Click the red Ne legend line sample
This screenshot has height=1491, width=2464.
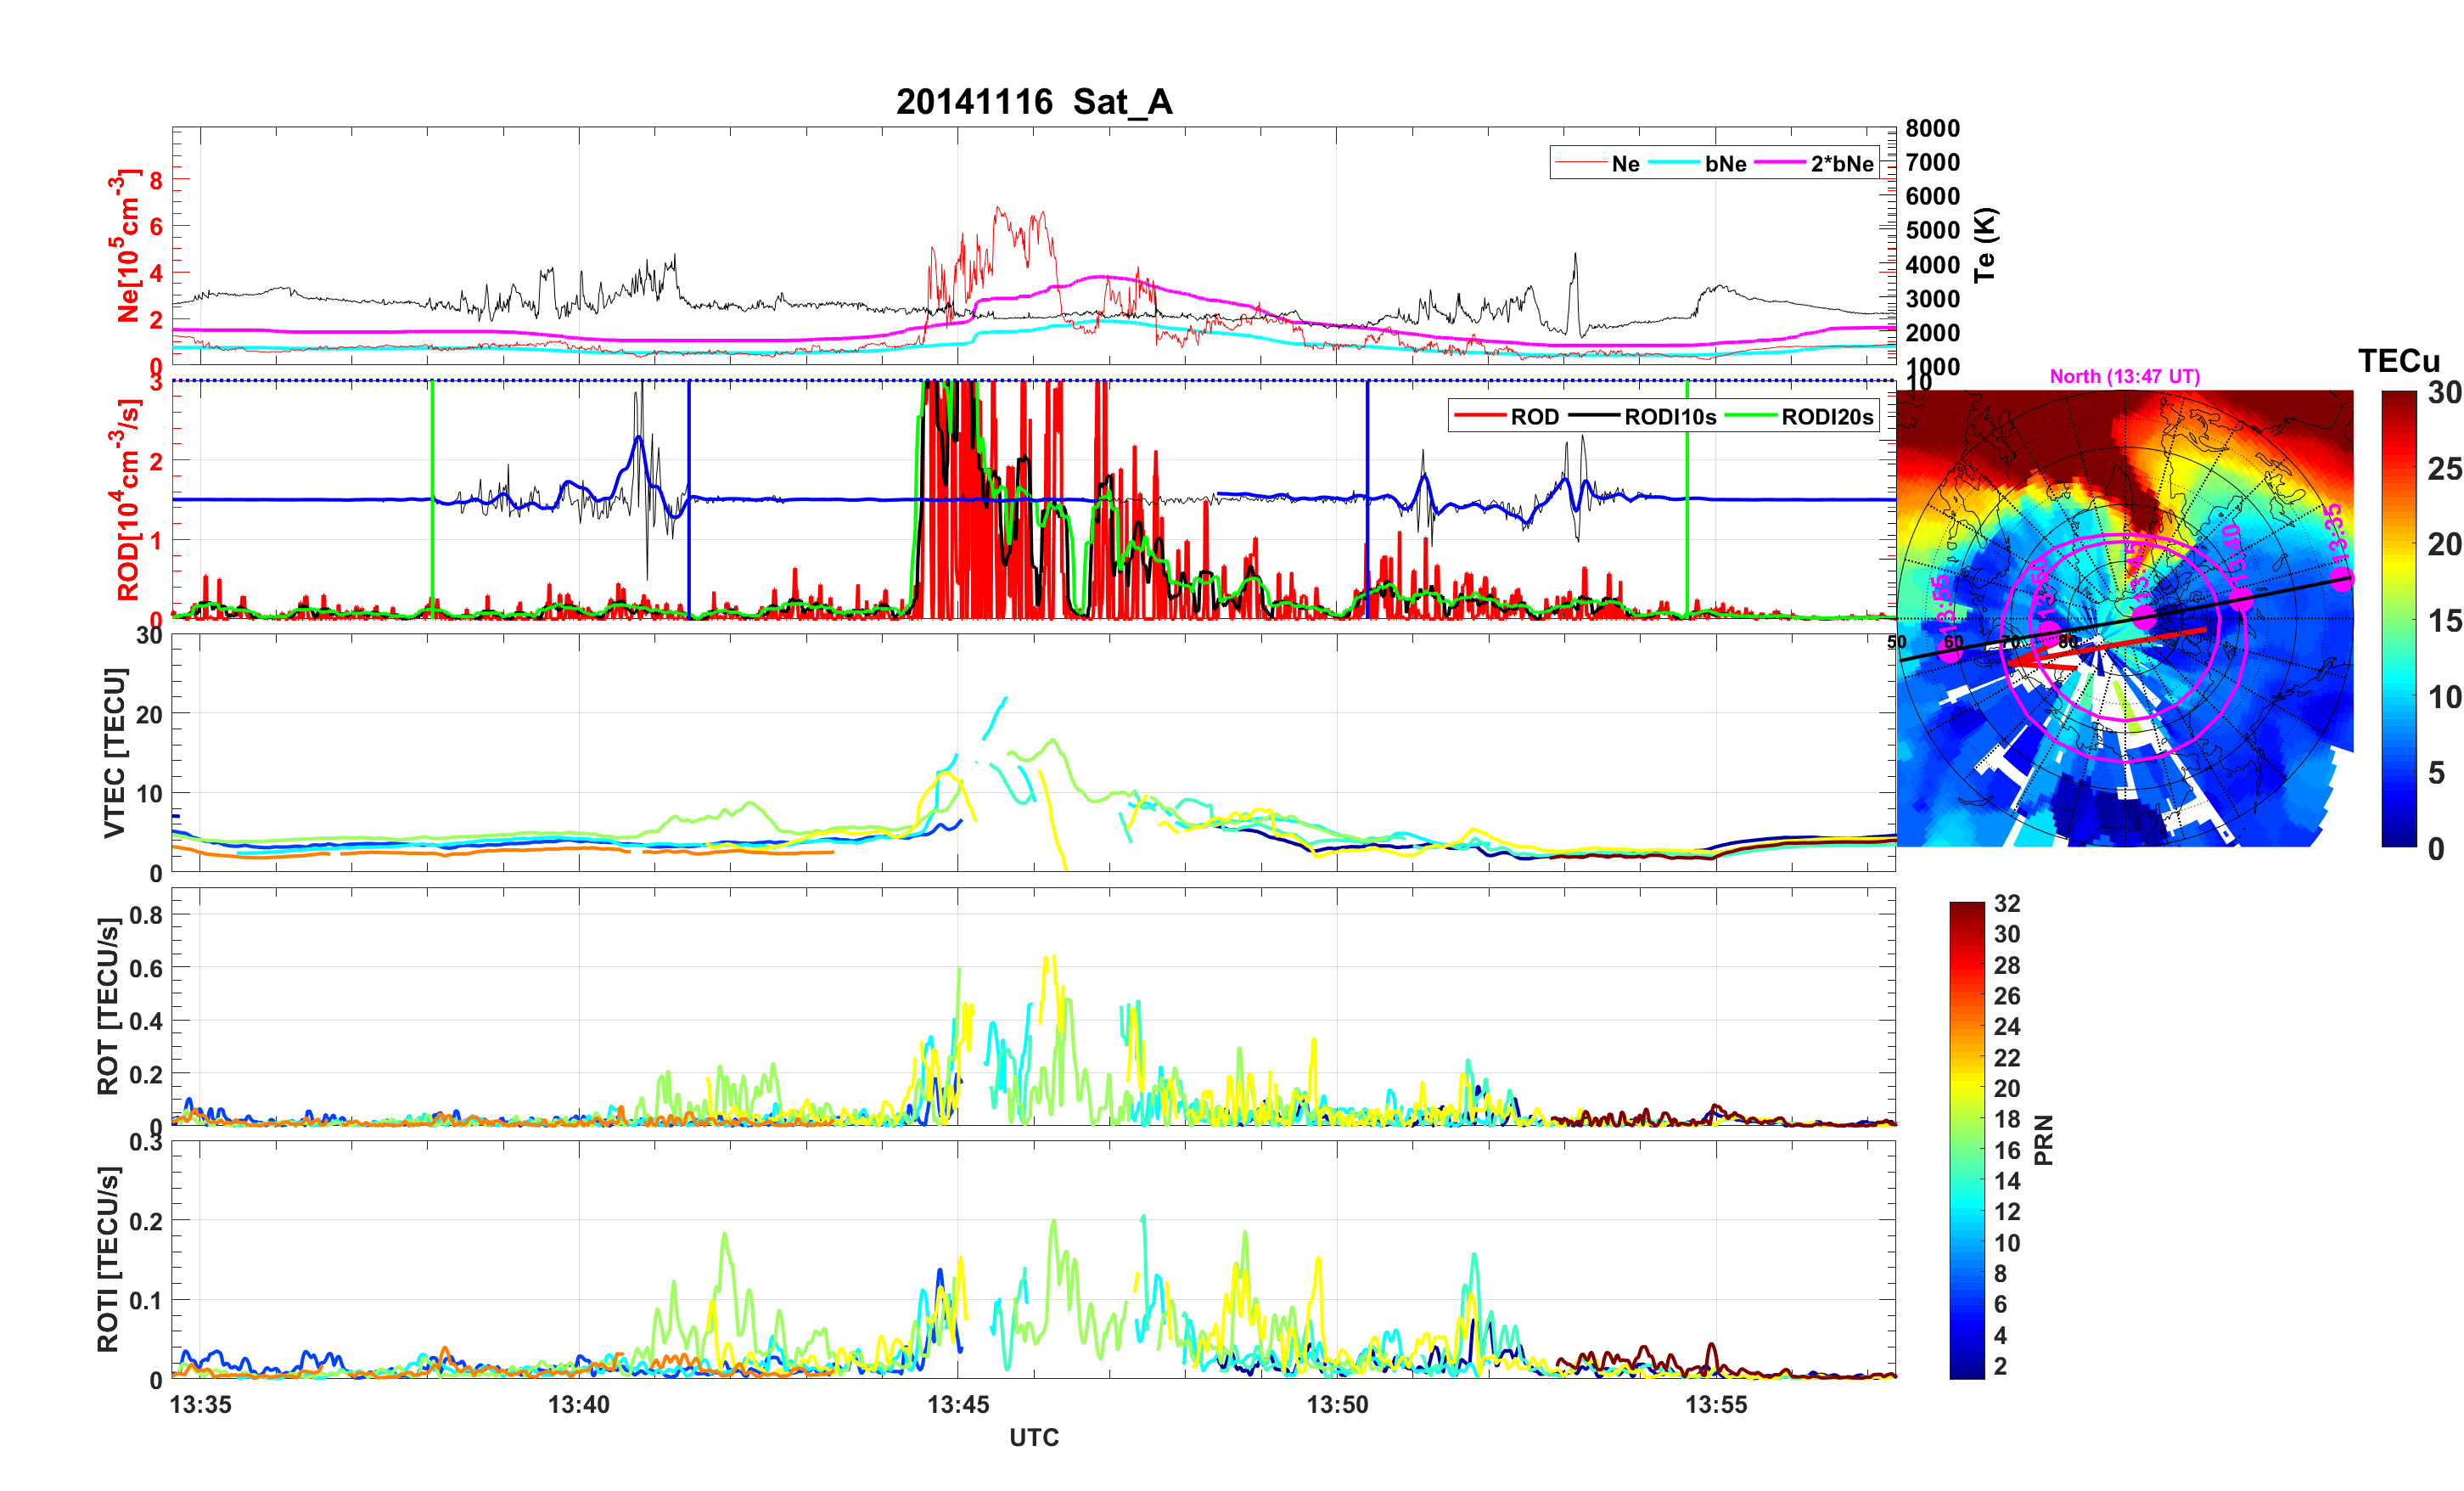pos(1580,163)
